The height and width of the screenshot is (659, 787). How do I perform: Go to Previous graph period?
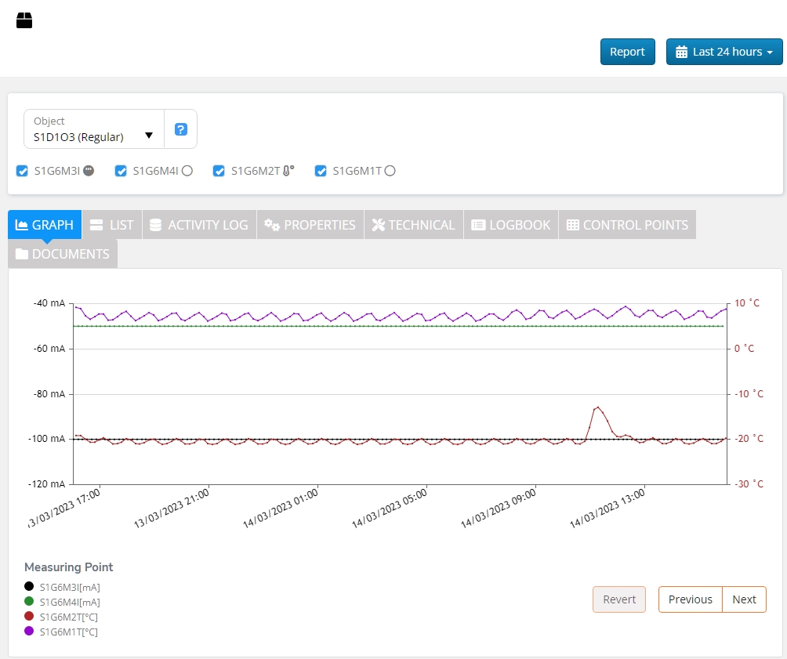click(690, 599)
